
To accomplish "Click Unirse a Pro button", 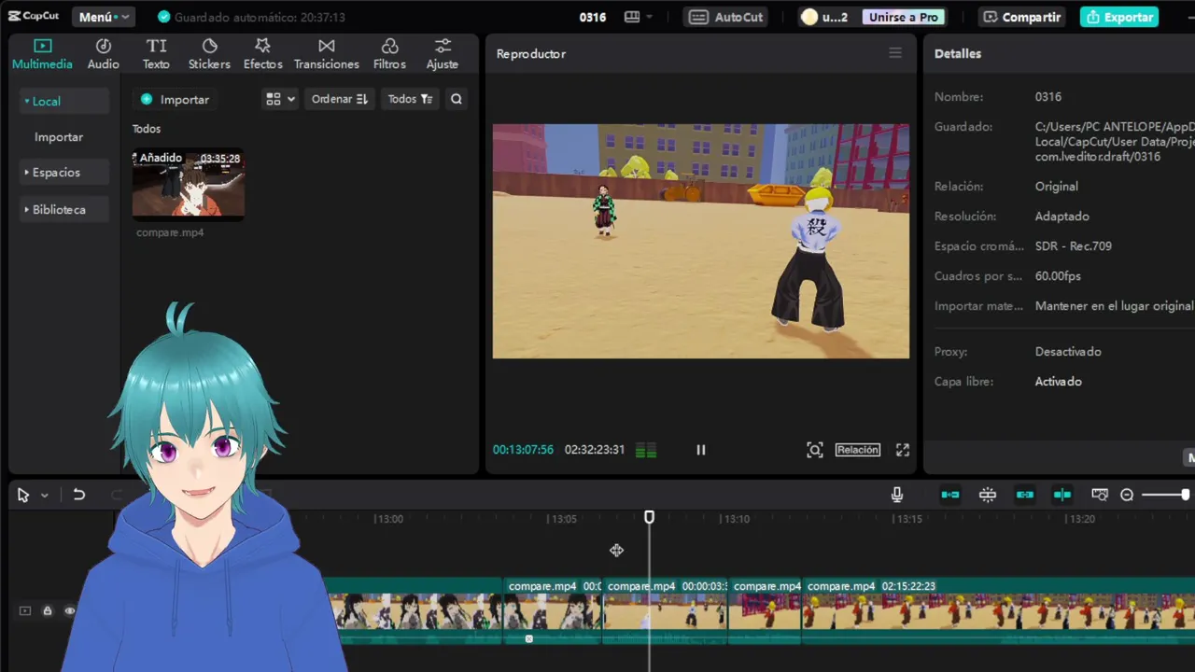I will (903, 17).
